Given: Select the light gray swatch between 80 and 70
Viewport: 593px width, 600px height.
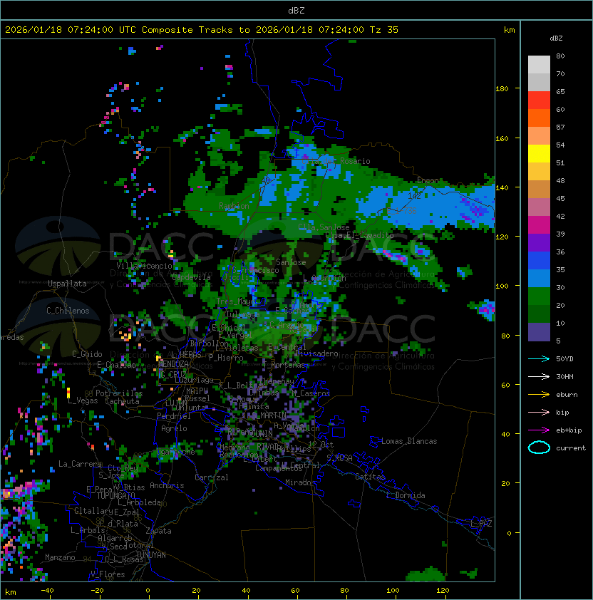Looking at the screenshot, I should (x=539, y=64).
